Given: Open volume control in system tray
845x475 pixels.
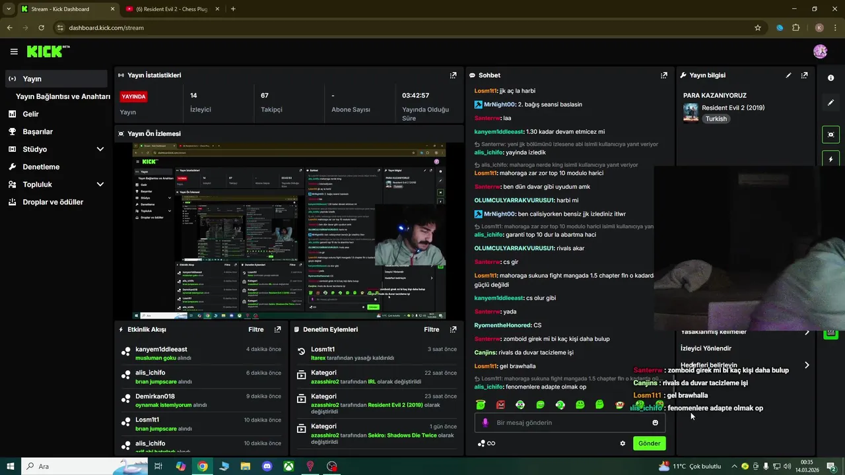Looking at the screenshot, I should (787, 466).
